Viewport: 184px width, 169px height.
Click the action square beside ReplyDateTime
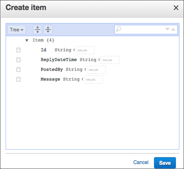(18, 60)
